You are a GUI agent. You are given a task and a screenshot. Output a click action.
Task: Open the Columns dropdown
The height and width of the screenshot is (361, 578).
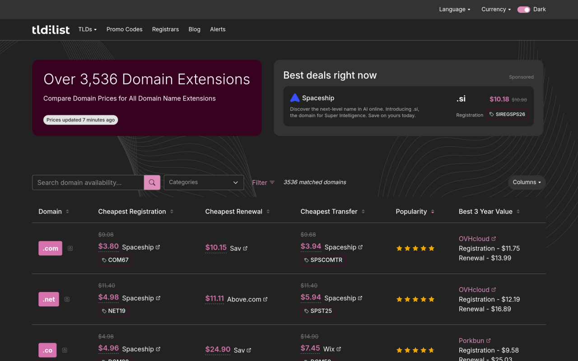tap(527, 182)
